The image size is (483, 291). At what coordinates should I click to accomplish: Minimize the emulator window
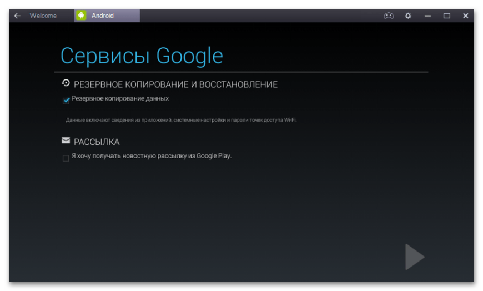point(427,16)
